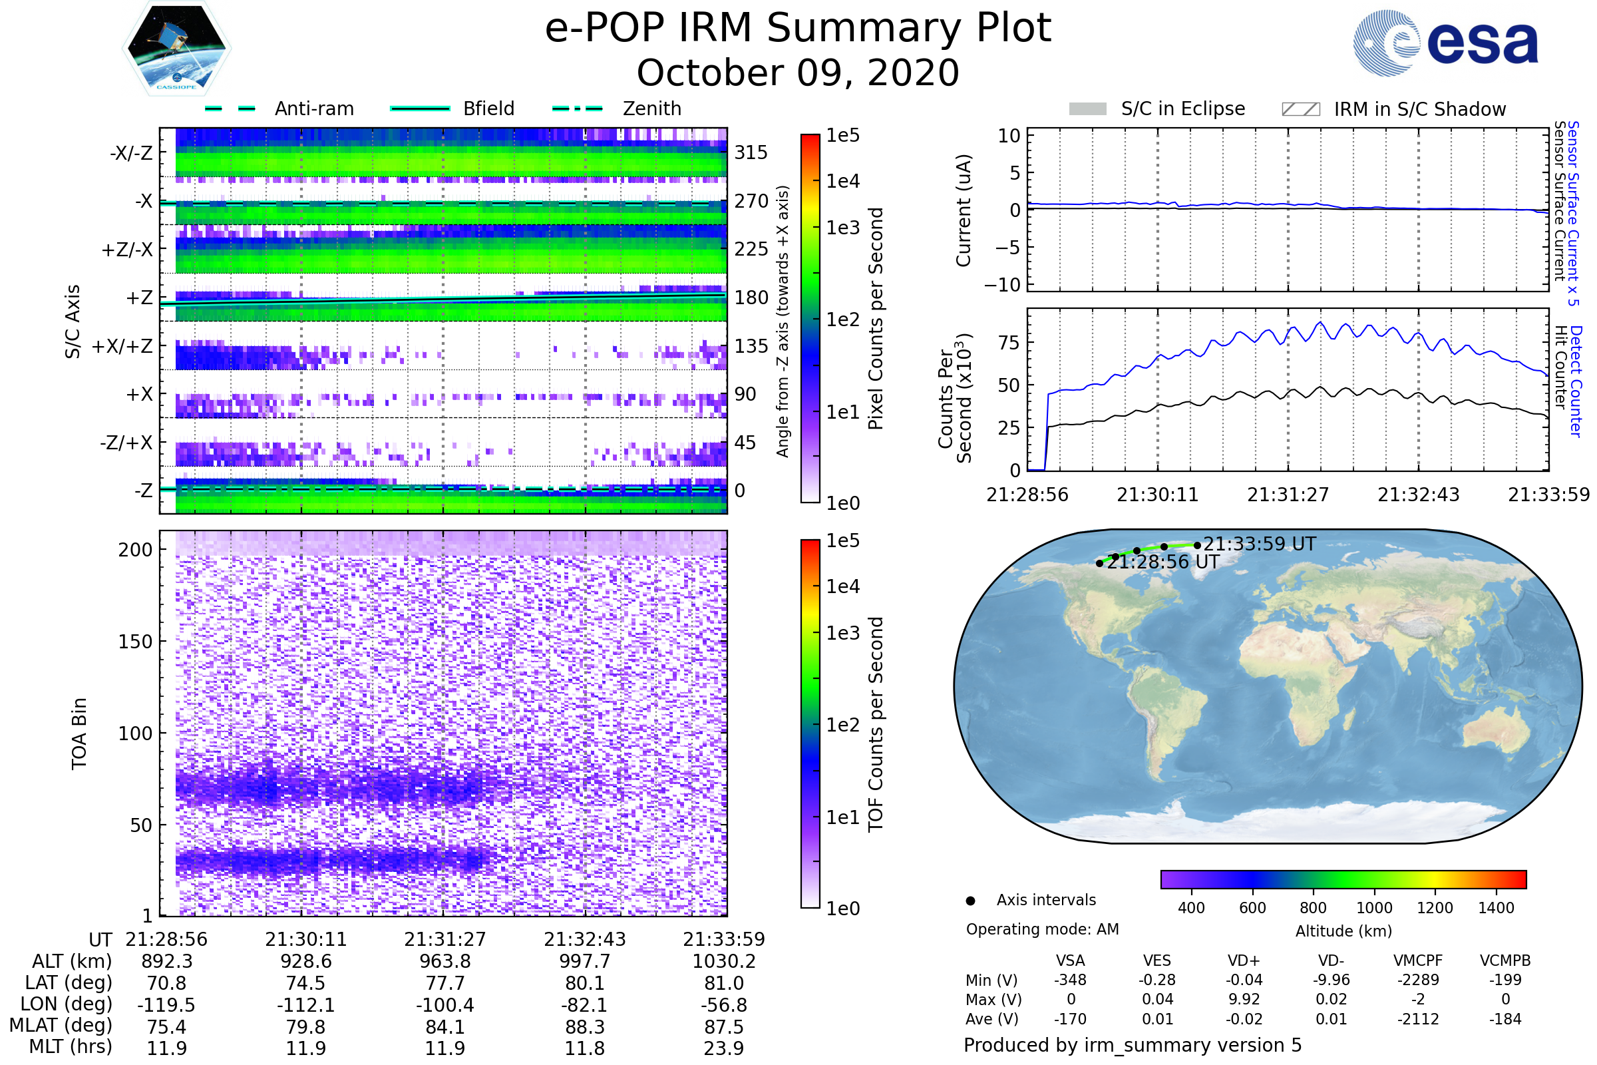This screenshot has height=1065, width=1597.
Task: Click the Axis intervals black dot legend
Action: click(x=970, y=901)
